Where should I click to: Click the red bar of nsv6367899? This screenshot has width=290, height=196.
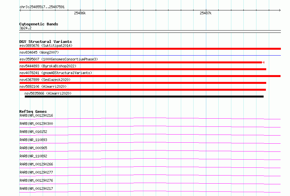(143, 83)
